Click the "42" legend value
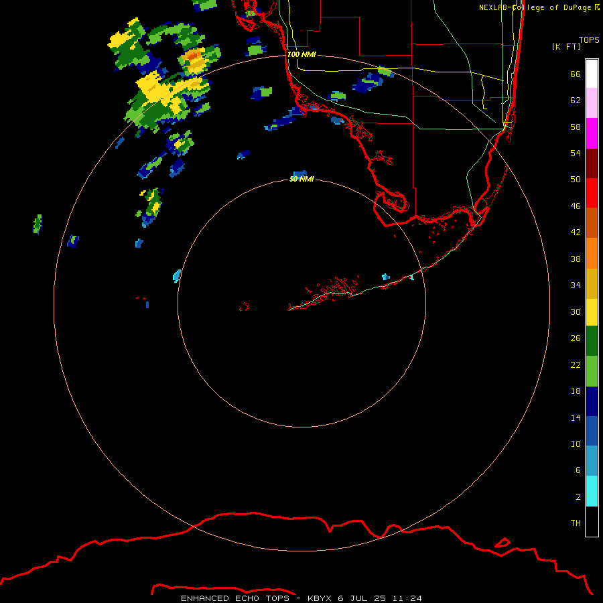This screenshot has height=603, width=603. pyautogui.click(x=576, y=232)
